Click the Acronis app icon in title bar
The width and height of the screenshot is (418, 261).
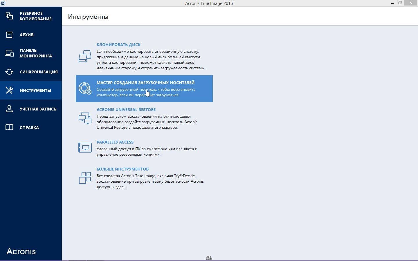[3, 3]
